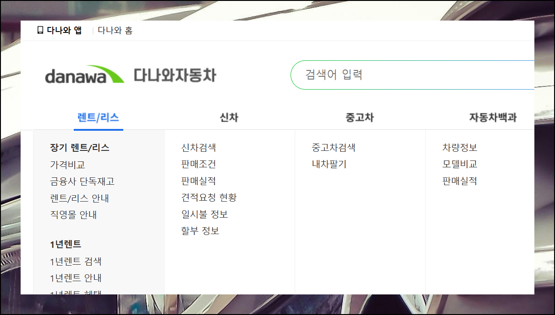
Task: Go to 다나와 홈
Action: [x=115, y=31]
